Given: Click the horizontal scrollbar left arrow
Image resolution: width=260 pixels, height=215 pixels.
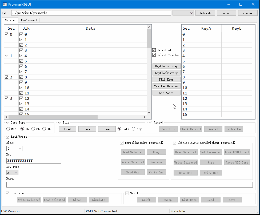Looking at the screenshot, I should click(6, 117).
